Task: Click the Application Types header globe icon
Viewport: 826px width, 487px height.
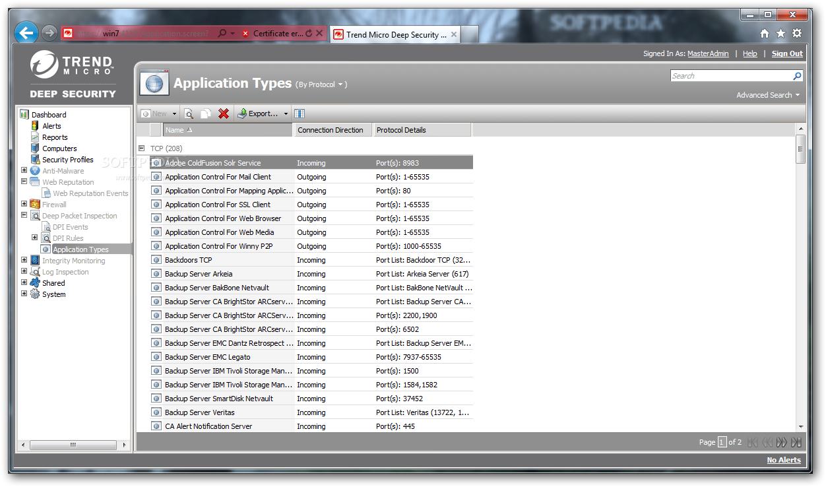Action: [x=154, y=84]
